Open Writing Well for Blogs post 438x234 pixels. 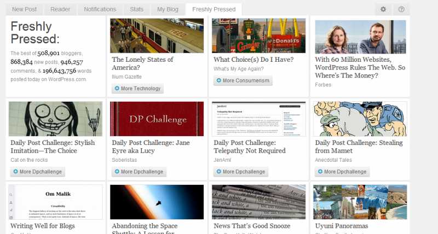tap(43, 226)
